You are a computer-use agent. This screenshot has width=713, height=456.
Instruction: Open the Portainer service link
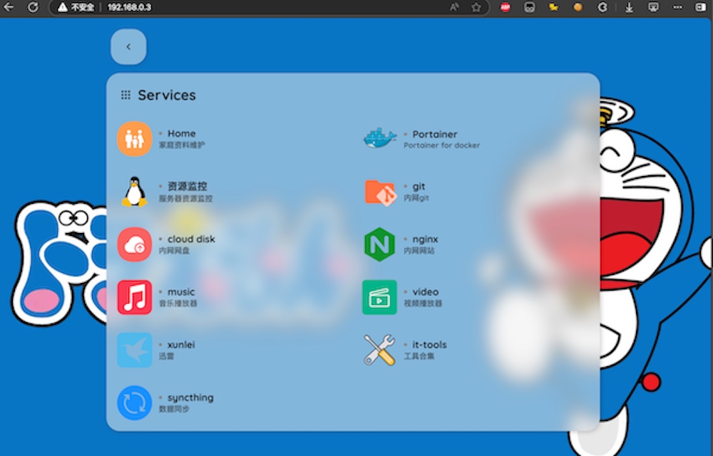tap(435, 134)
